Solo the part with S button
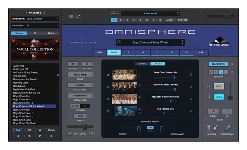The width and height of the screenshot is (247, 150). point(91,134)
